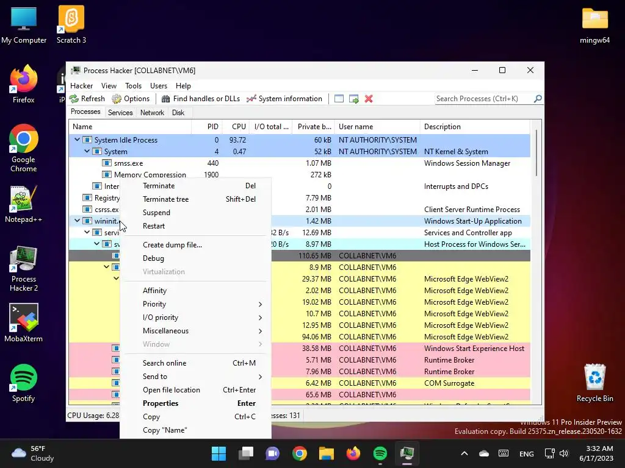Open Notepad++ desktop shortcut
Screen dimensions: 625x468
[24, 204]
